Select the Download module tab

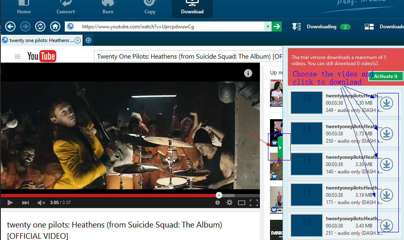point(192,8)
